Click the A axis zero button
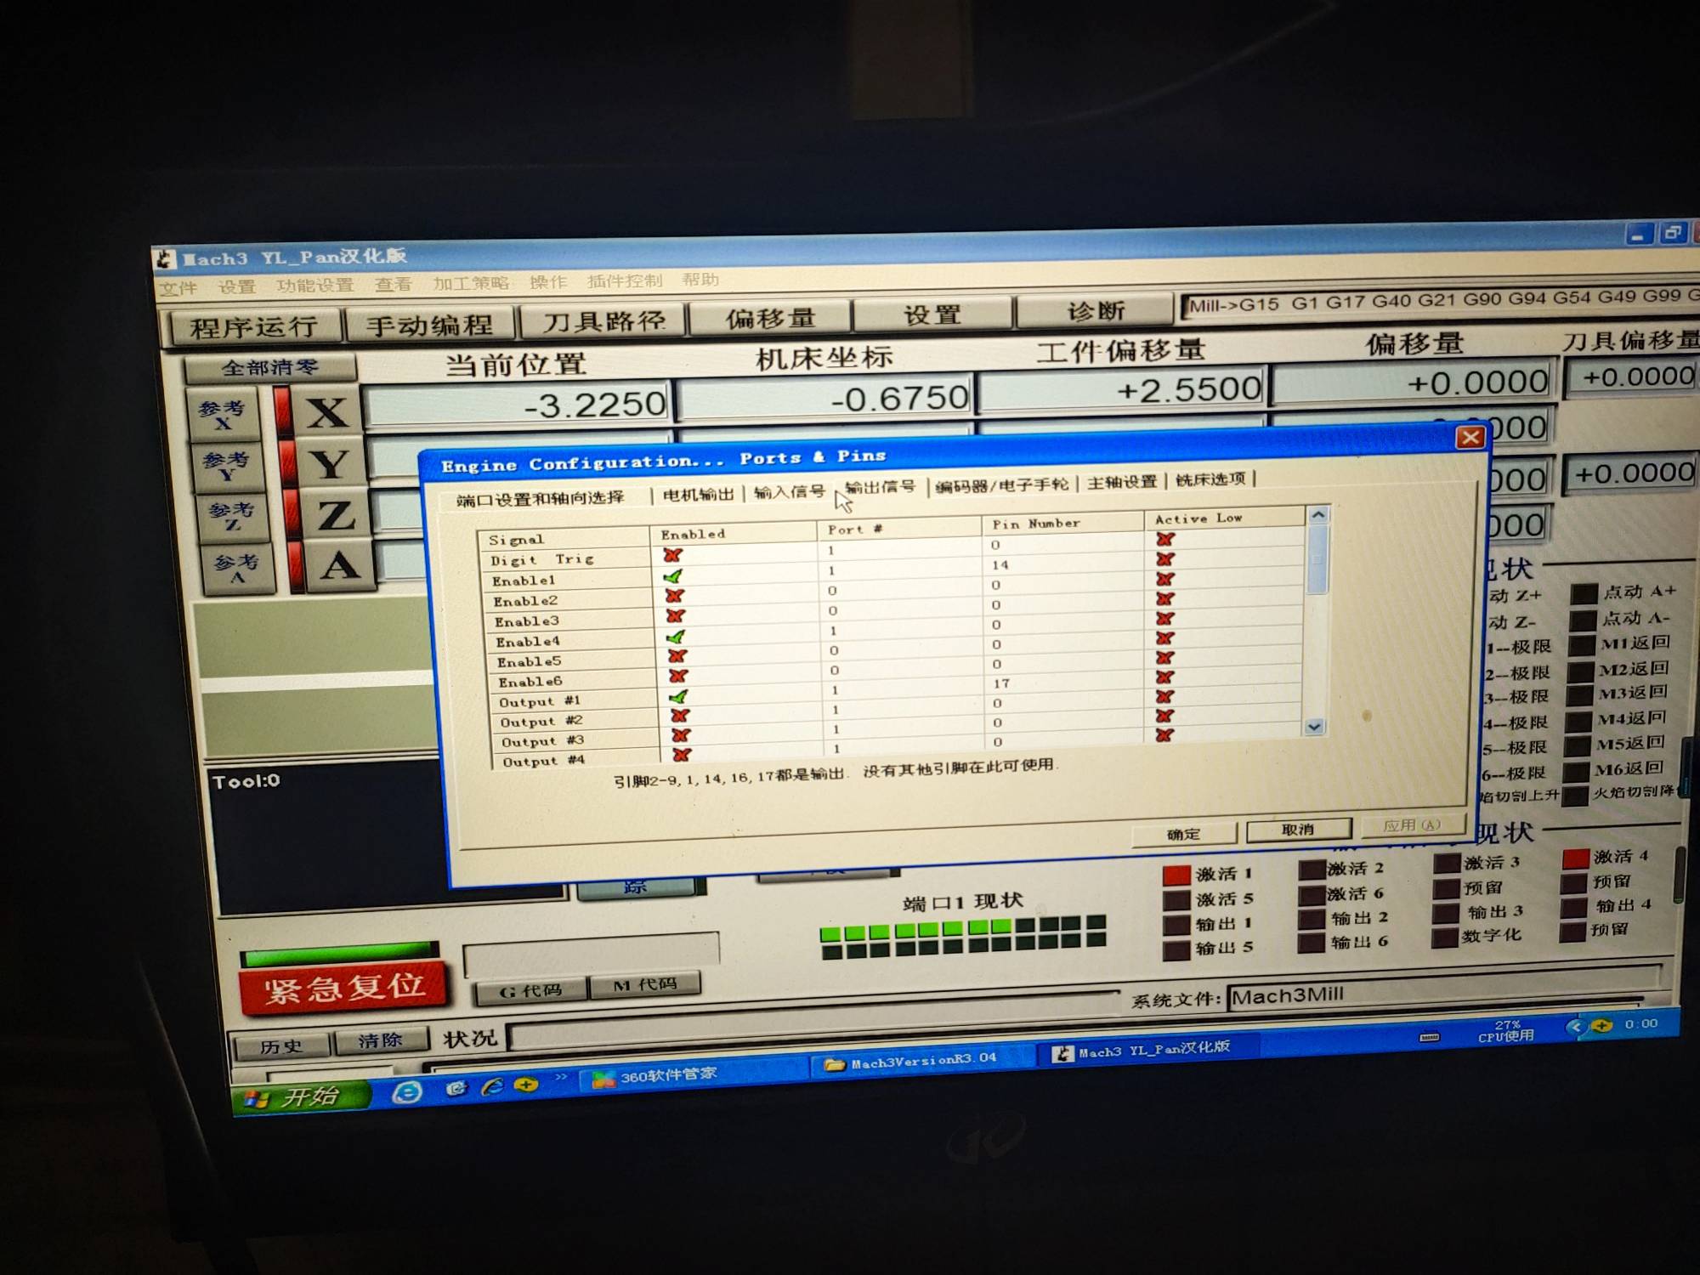Image resolution: width=1700 pixels, height=1275 pixels. point(341,566)
